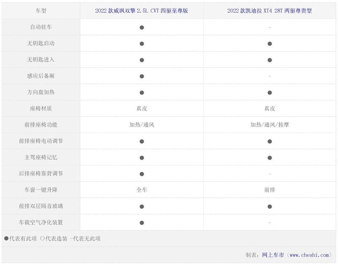Select the 感应后备厢 row label

click(x=41, y=76)
